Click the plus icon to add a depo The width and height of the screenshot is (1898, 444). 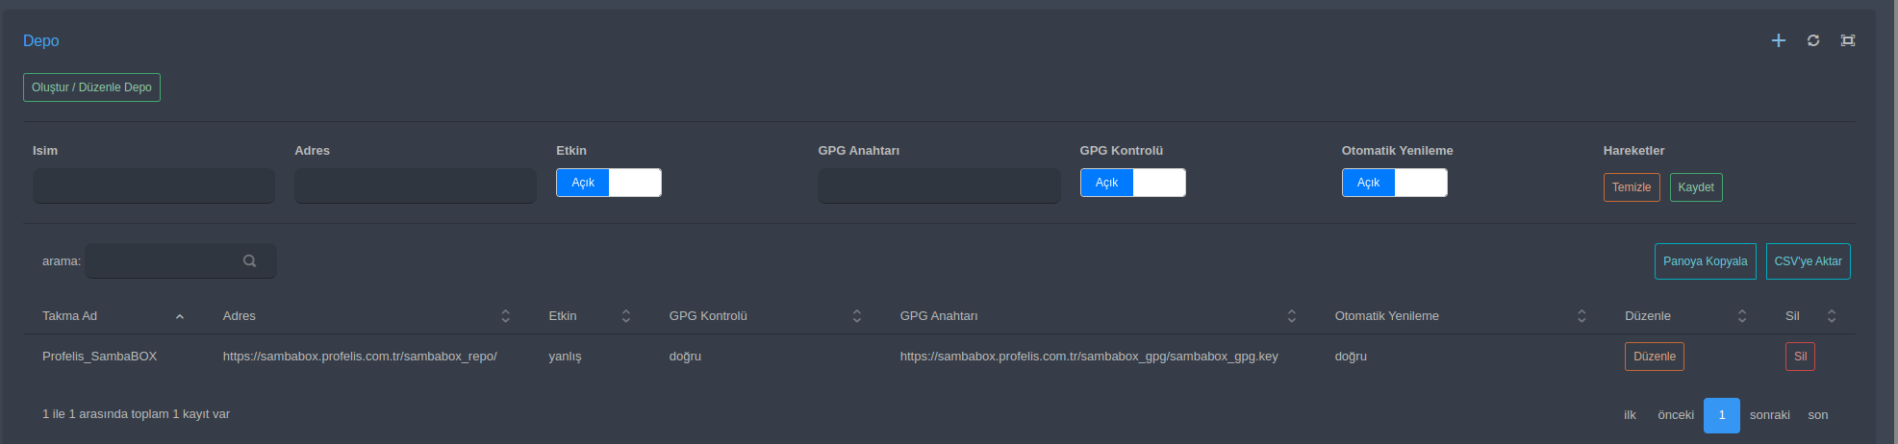pos(1778,40)
